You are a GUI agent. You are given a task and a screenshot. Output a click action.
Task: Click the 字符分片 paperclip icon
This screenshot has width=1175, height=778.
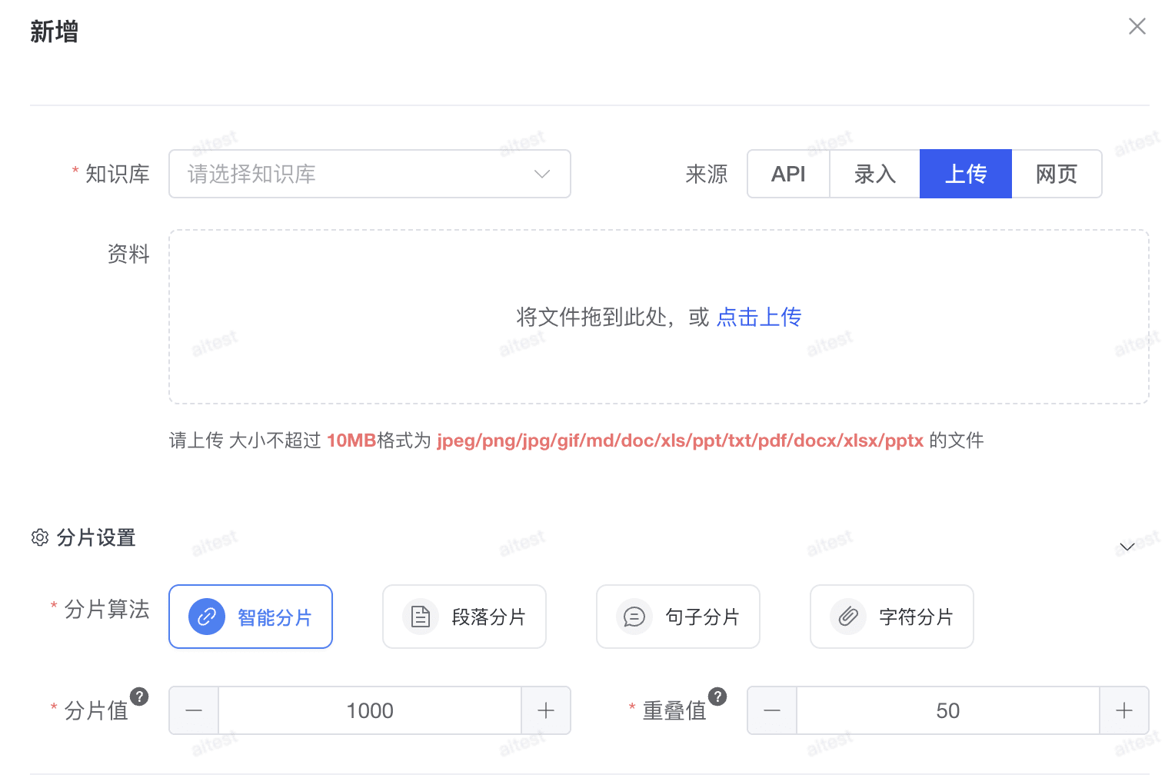pyautogui.click(x=848, y=617)
